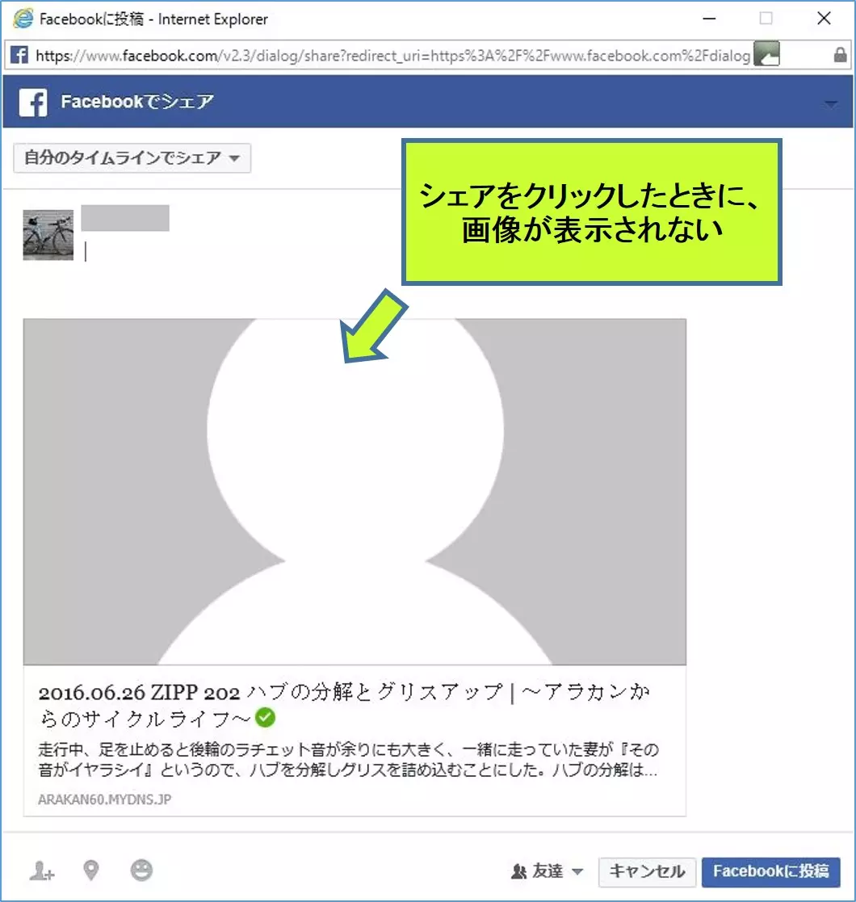Viewport: 856px width, 902px height.
Task: Click the location pin icon
Action: [91, 871]
